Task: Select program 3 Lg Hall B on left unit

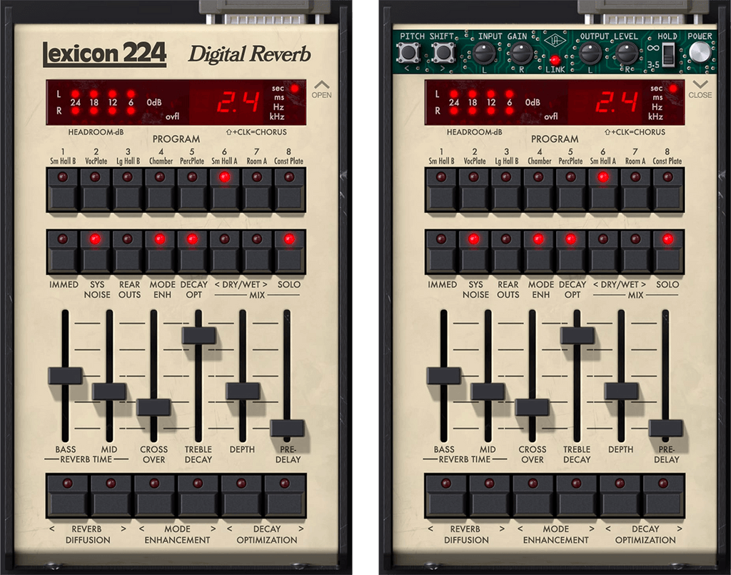Action: click(127, 190)
